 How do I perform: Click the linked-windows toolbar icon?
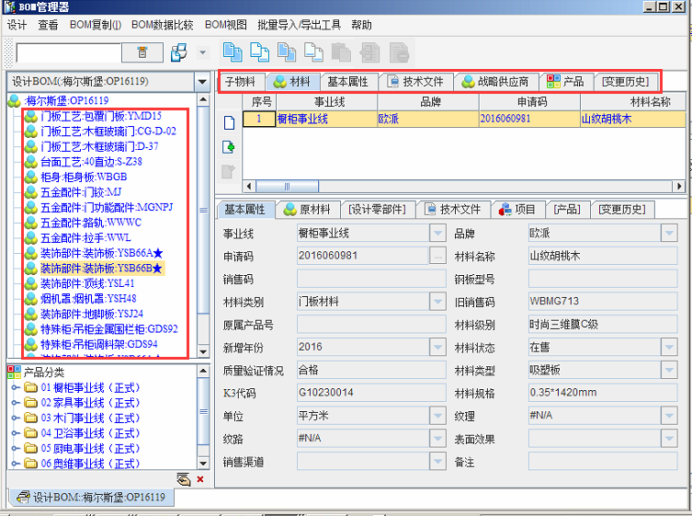(180, 52)
